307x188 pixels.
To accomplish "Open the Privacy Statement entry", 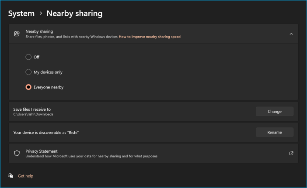I will (x=42, y=151).
